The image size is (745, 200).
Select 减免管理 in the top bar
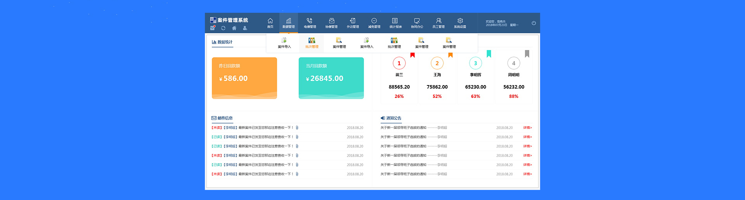(x=374, y=23)
